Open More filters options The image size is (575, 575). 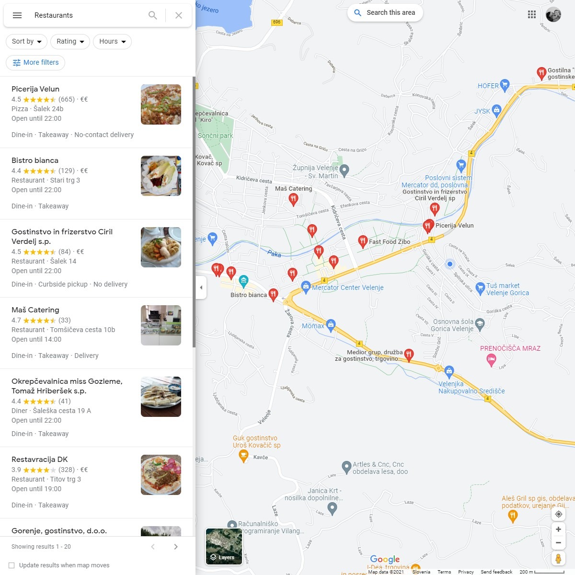35,63
